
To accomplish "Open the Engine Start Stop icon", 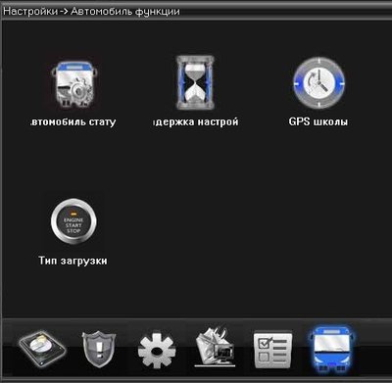I will pos(73,221).
